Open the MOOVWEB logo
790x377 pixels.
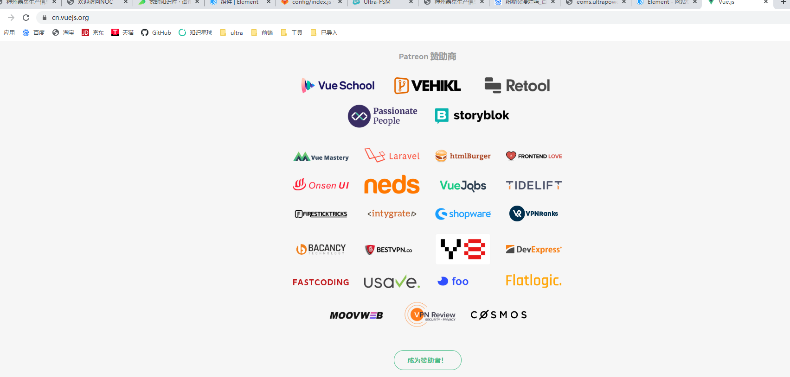(357, 315)
